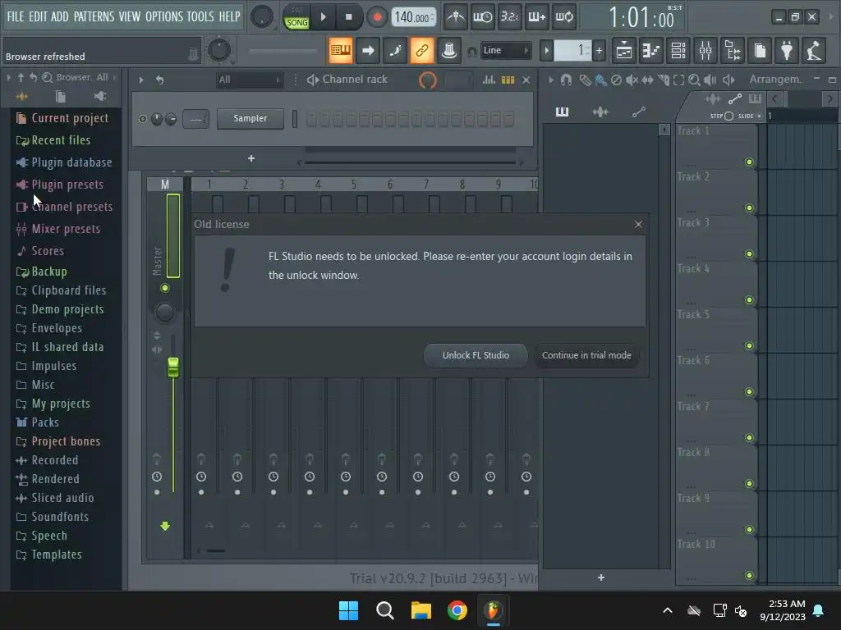Expand the Current project folder

coord(62,118)
